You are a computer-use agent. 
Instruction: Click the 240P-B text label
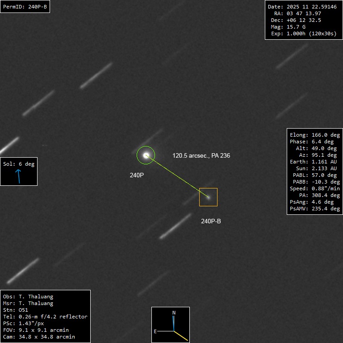(211, 221)
